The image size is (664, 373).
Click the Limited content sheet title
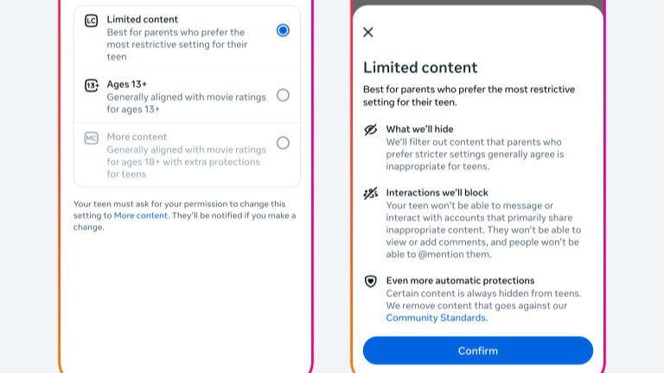click(420, 67)
